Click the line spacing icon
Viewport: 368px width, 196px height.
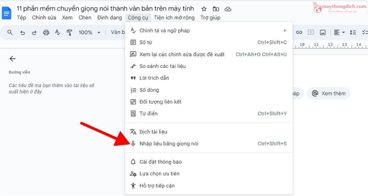click(353, 33)
